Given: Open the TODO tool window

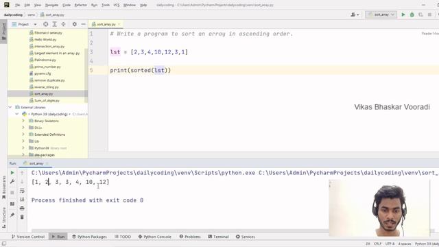Looking at the screenshot, I should coord(123,237).
